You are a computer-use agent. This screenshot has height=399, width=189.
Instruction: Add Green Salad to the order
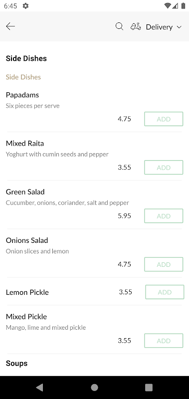click(x=164, y=216)
